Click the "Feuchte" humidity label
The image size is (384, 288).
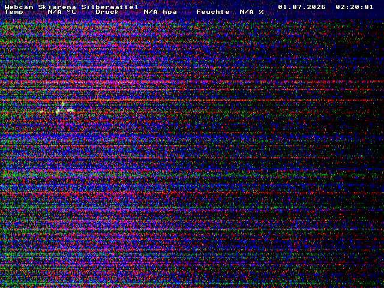pyautogui.click(x=213, y=12)
